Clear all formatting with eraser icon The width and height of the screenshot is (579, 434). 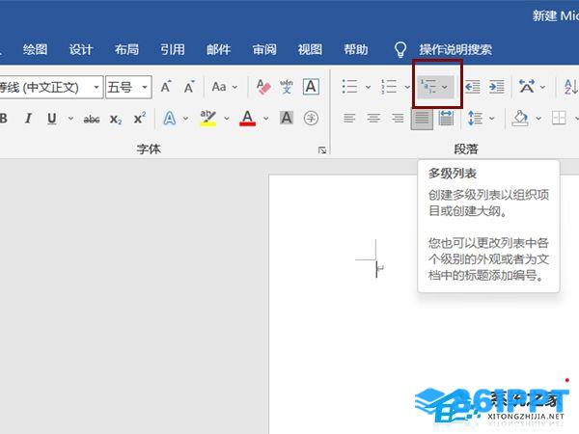[x=263, y=87]
